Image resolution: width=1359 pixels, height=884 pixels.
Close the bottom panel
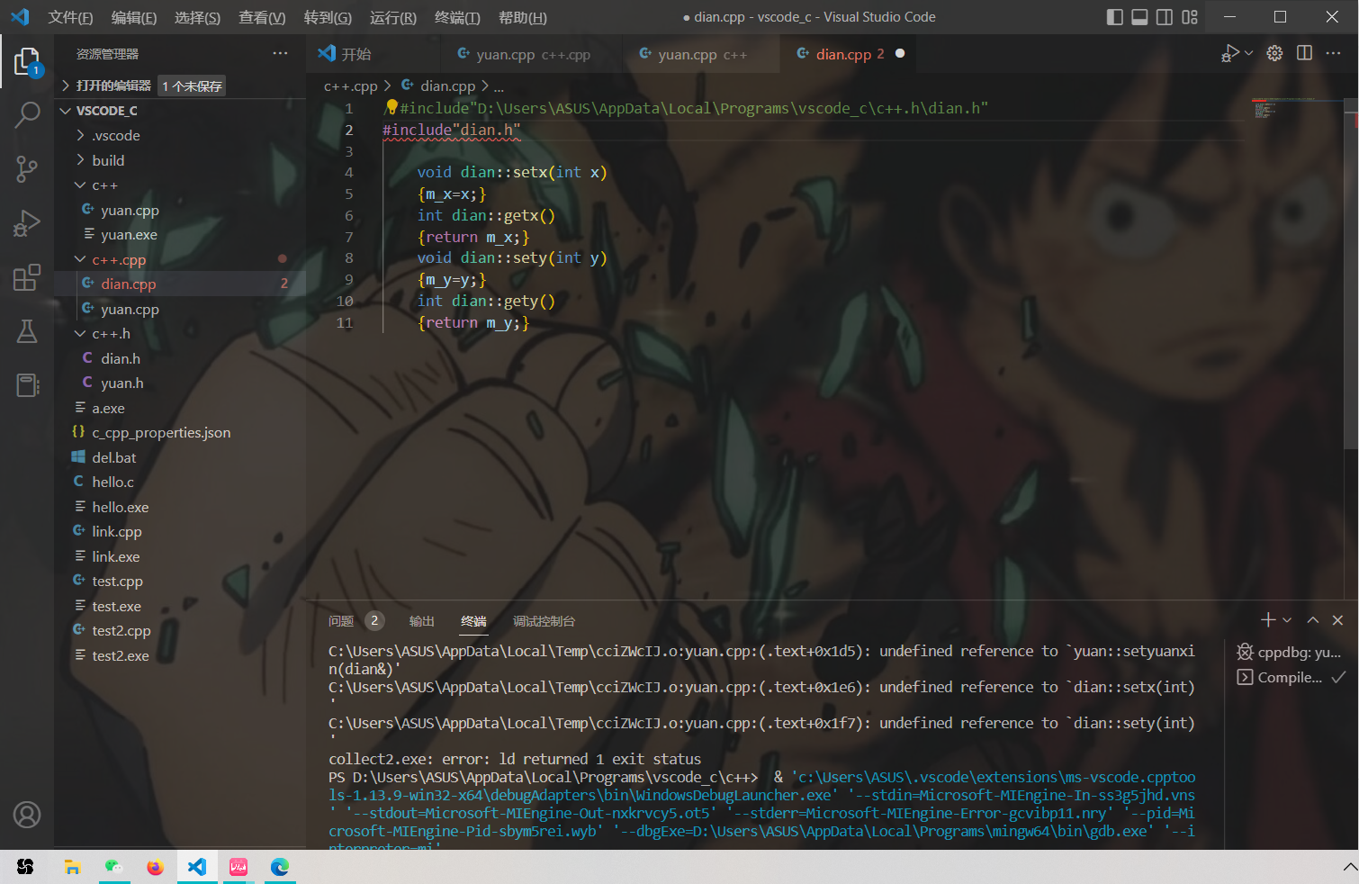click(1337, 620)
